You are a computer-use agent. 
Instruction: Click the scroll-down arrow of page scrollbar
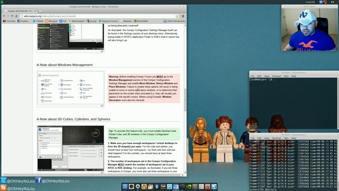tap(185, 172)
